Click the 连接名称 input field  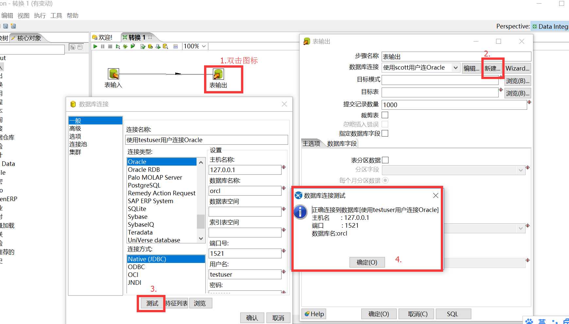tap(207, 140)
